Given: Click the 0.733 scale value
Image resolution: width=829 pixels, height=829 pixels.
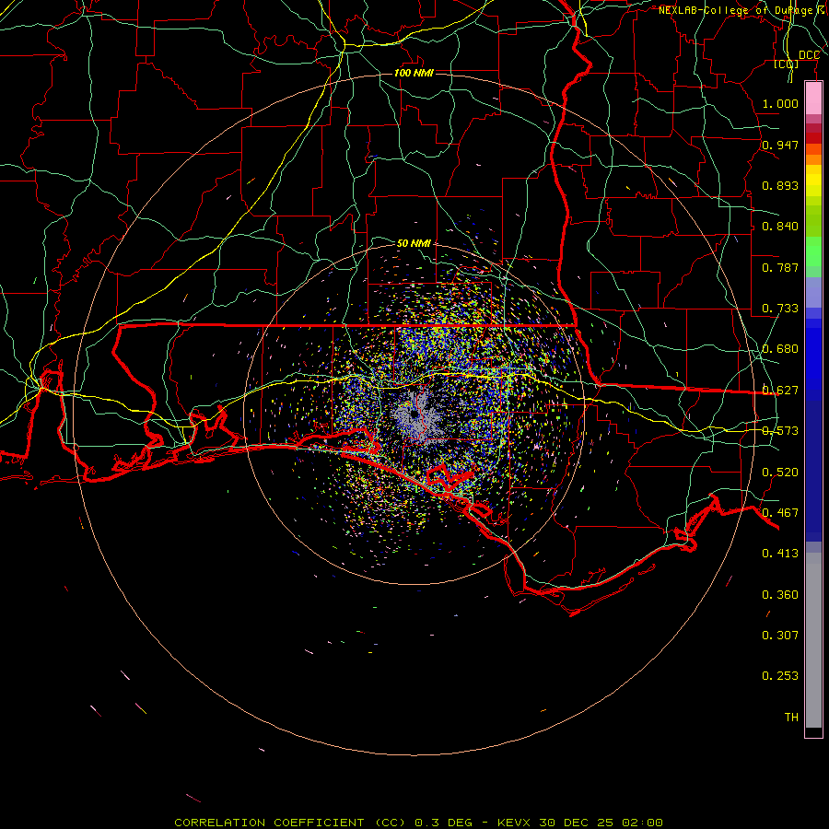Looking at the screenshot, I should tap(780, 309).
